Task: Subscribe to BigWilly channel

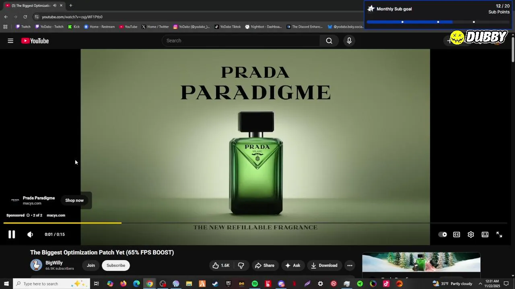Action: [116, 265]
